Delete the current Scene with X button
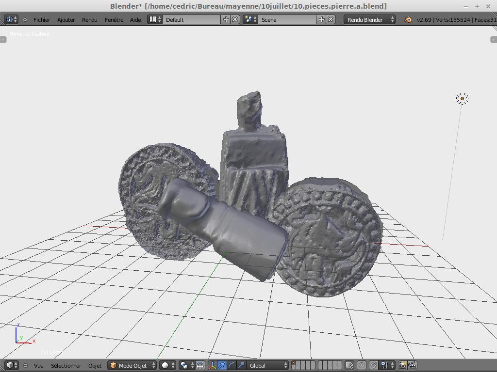This screenshot has height=372, width=497. point(331,19)
